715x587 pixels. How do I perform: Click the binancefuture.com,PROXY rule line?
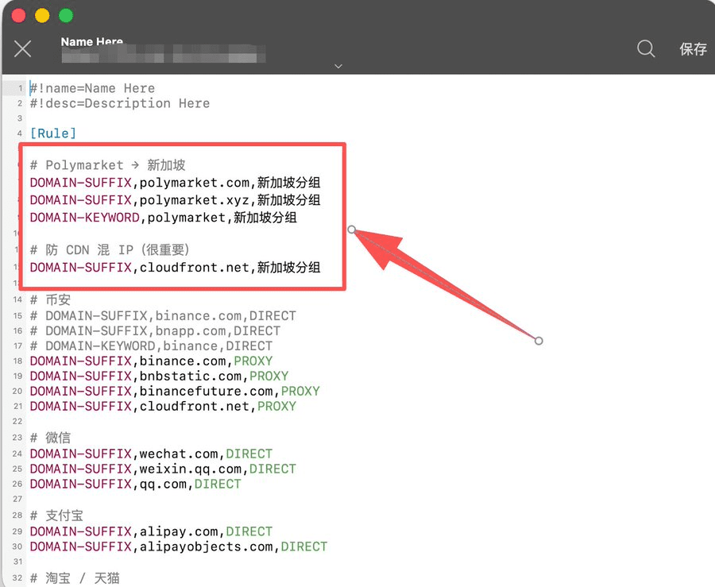[175, 391]
